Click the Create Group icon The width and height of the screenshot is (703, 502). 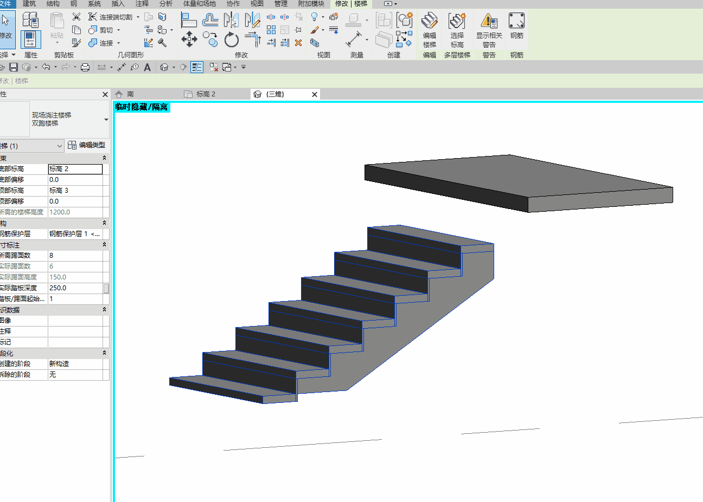tap(405, 21)
